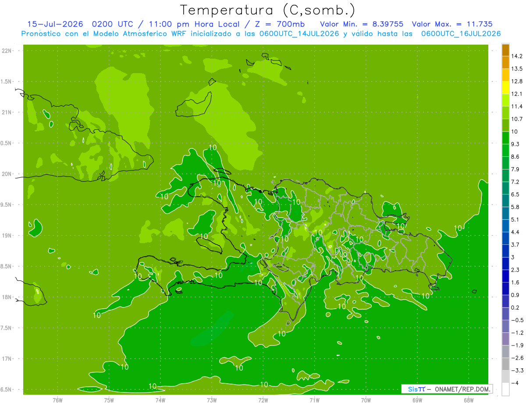
Task: Click the orange swatch between 13.5 and 14.2
Action: (x=505, y=63)
